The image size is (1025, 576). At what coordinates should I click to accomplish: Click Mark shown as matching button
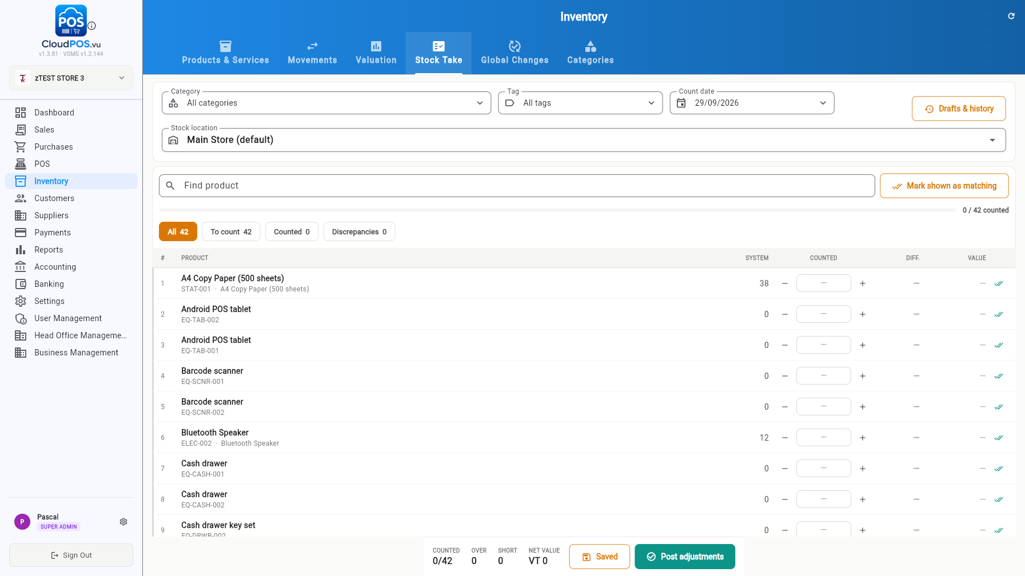tap(944, 186)
